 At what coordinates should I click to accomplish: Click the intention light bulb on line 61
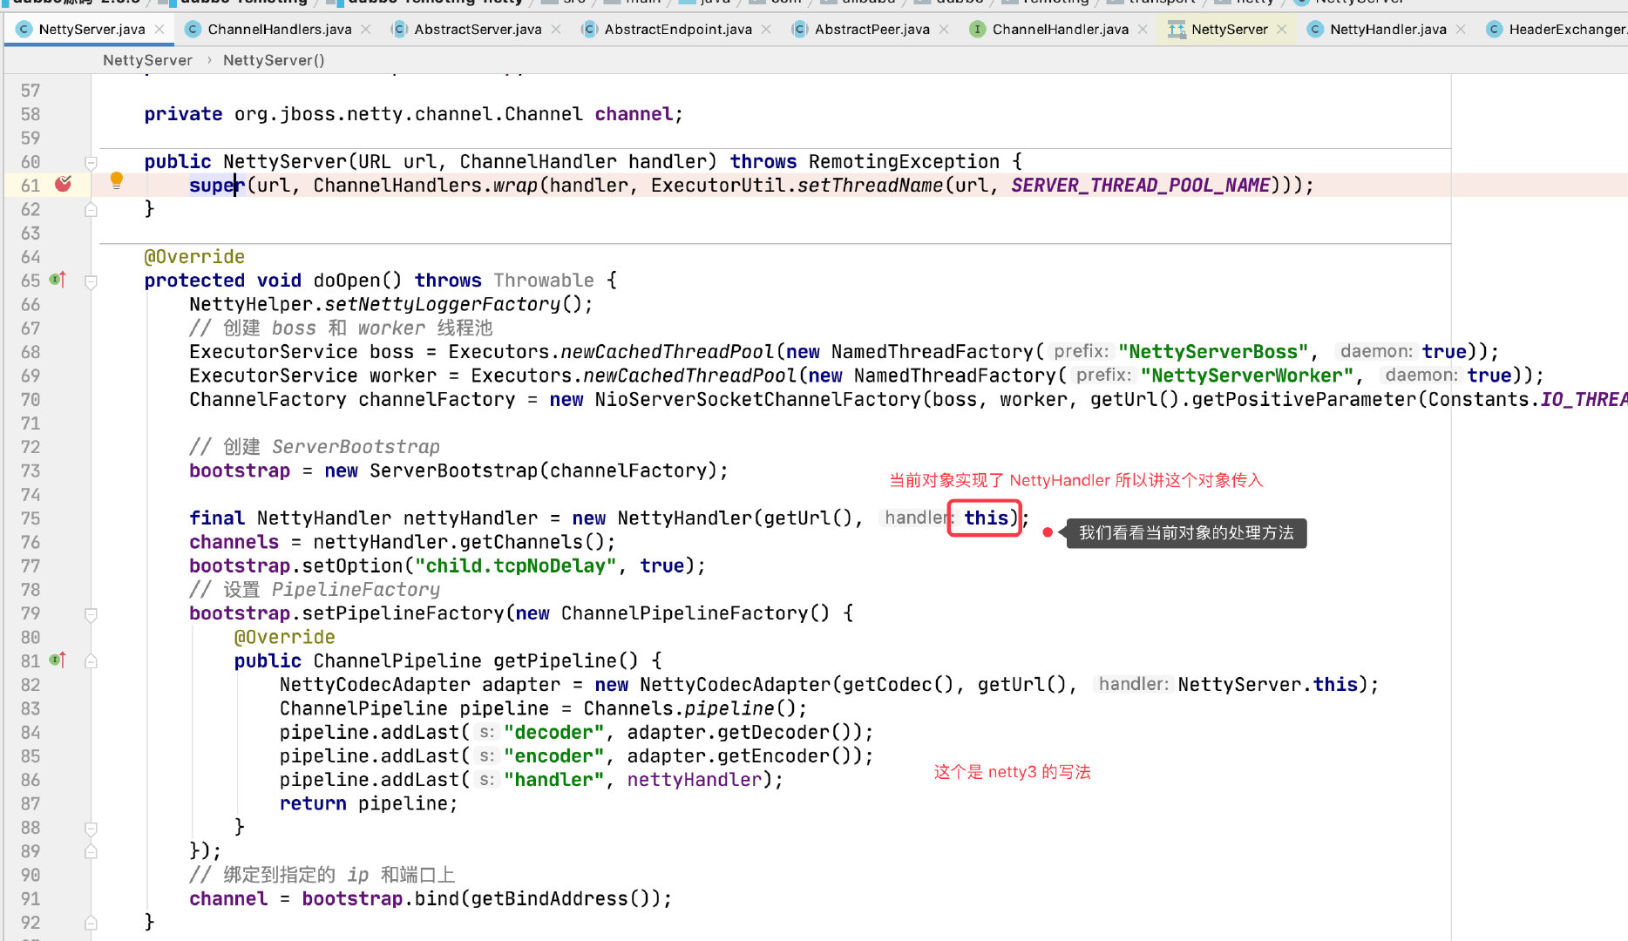[117, 181]
